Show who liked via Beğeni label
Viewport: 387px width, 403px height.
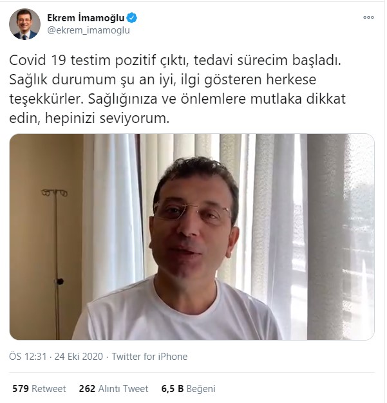coord(201,389)
